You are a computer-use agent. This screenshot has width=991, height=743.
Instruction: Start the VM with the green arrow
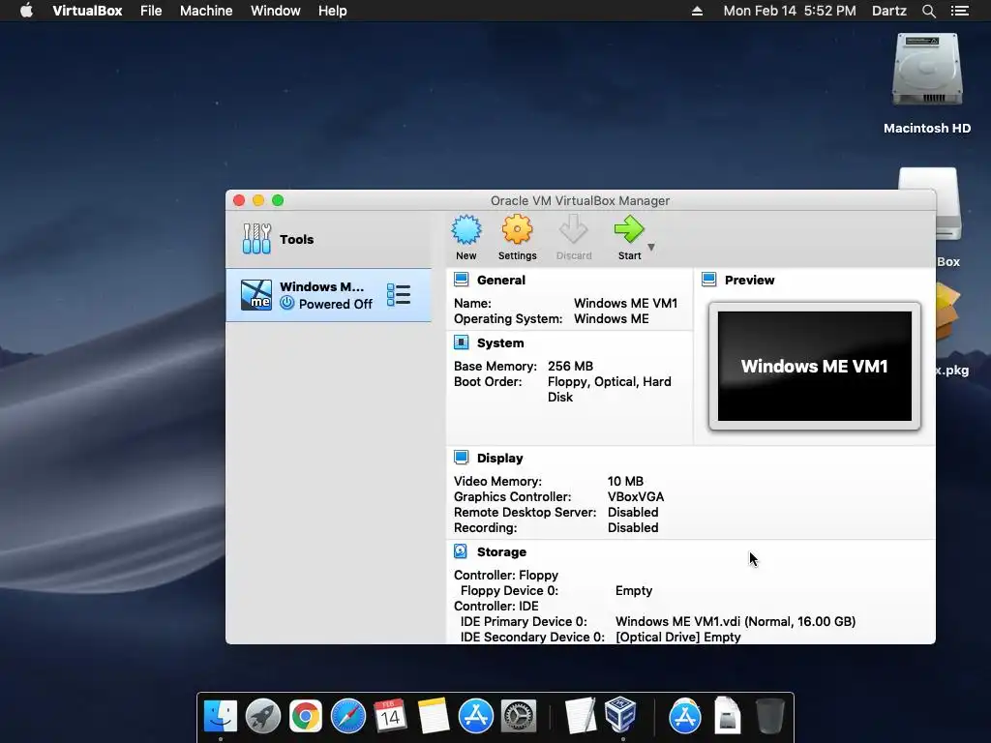(x=629, y=229)
